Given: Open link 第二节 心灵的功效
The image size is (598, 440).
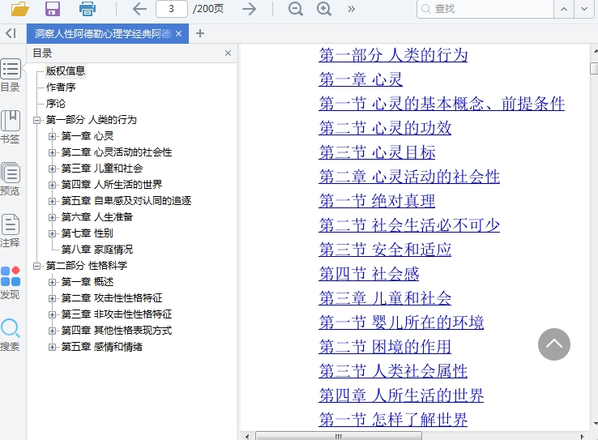Looking at the screenshot, I should pyautogui.click(x=385, y=128).
